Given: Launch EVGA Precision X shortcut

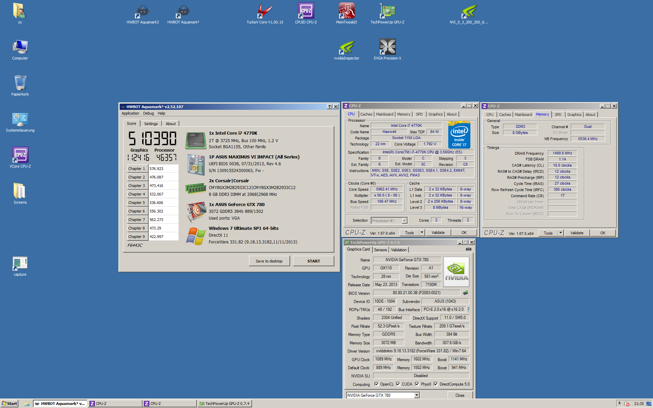Looking at the screenshot, I should pos(387,50).
